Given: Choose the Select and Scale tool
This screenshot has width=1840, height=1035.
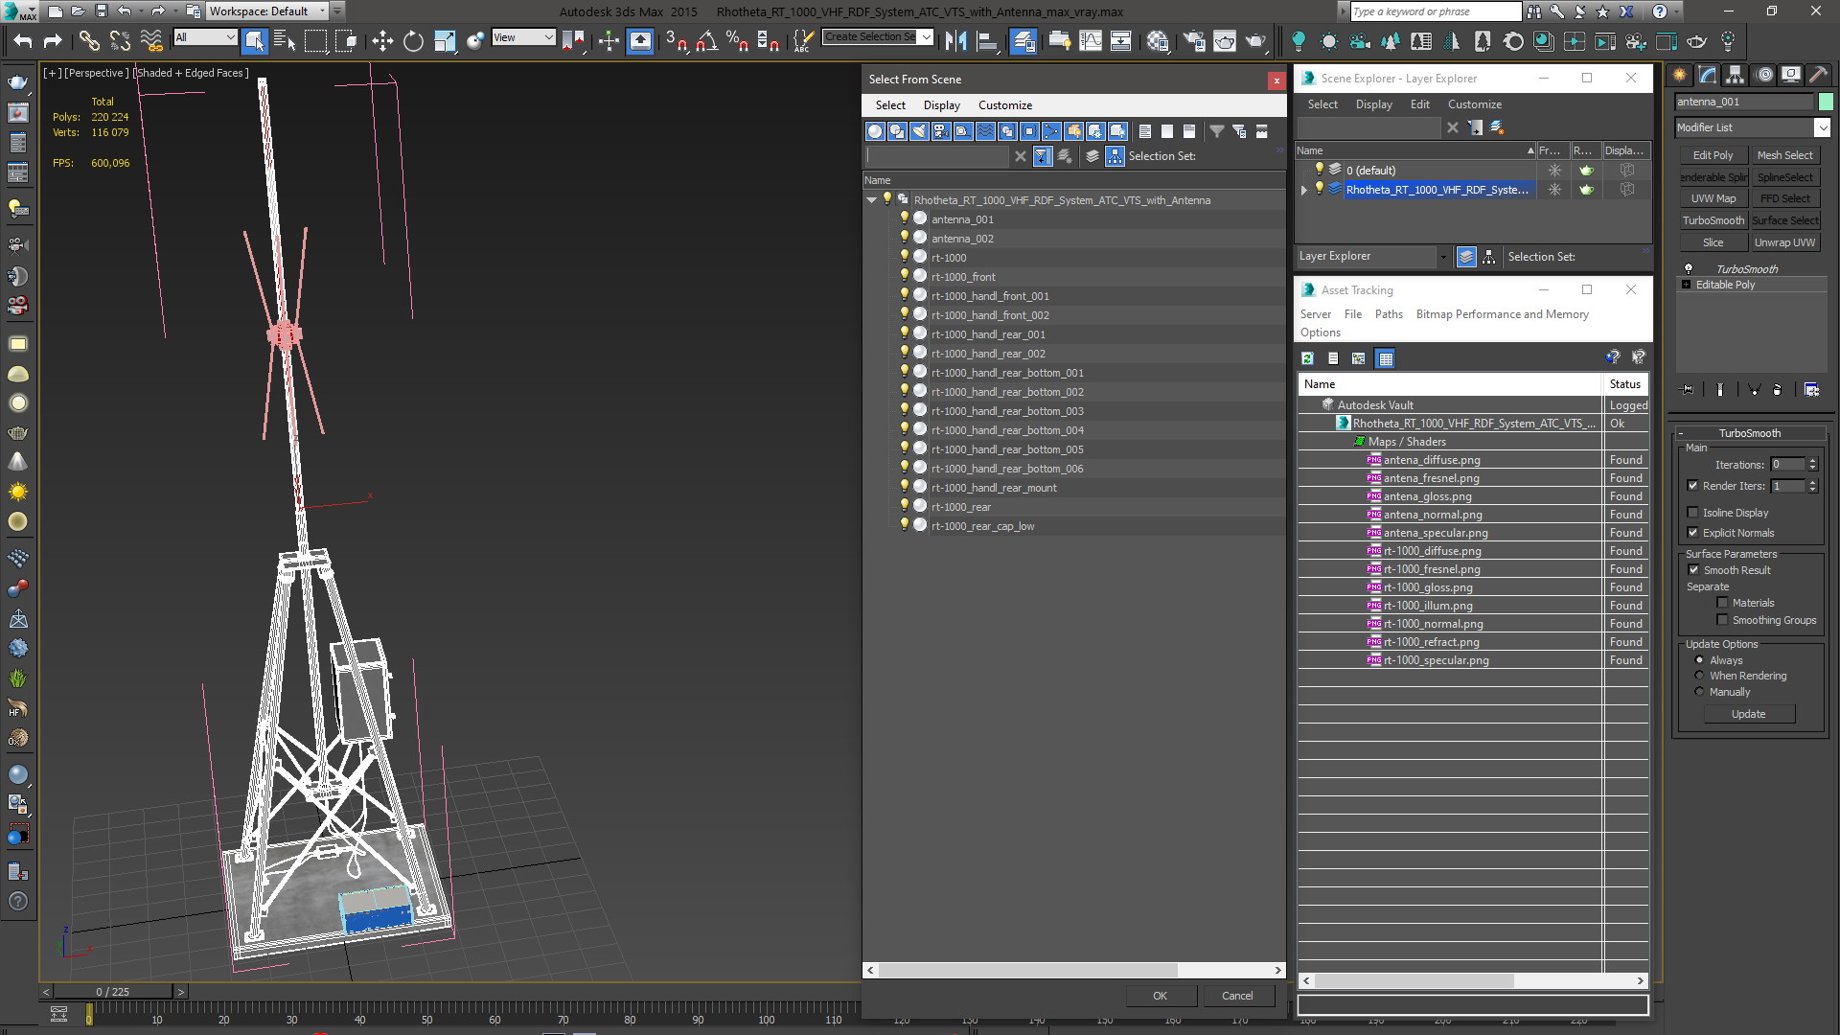Looking at the screenshot, I should (x=445, y=40).
